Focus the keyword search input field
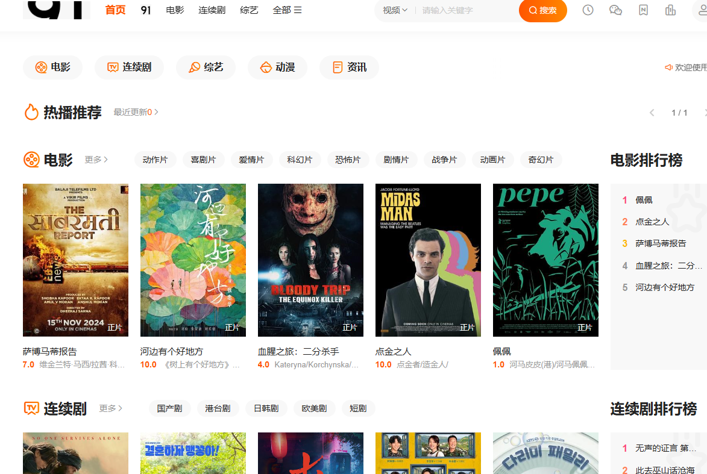Viewport: 707px width, 474px height. (468, 10)
